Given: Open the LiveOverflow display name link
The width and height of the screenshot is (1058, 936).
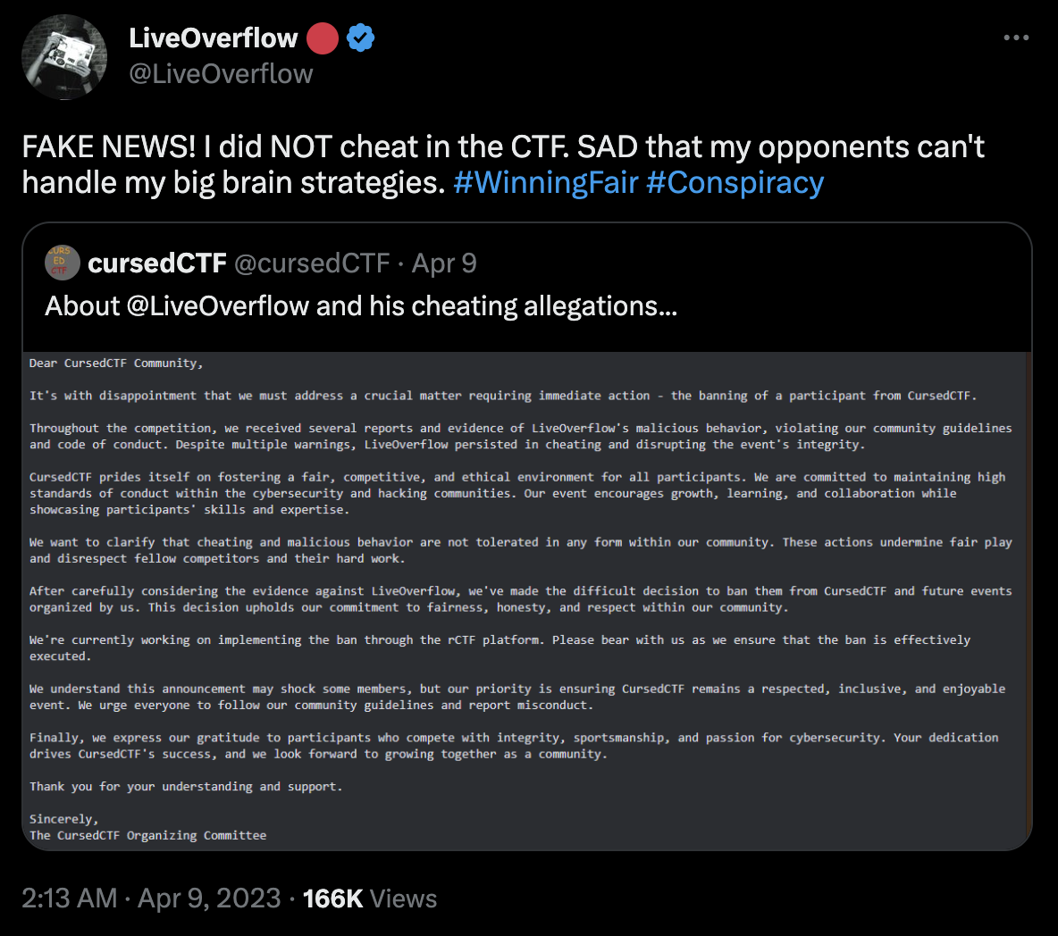Looking at the screenshot, I should [x=213, y=38].
